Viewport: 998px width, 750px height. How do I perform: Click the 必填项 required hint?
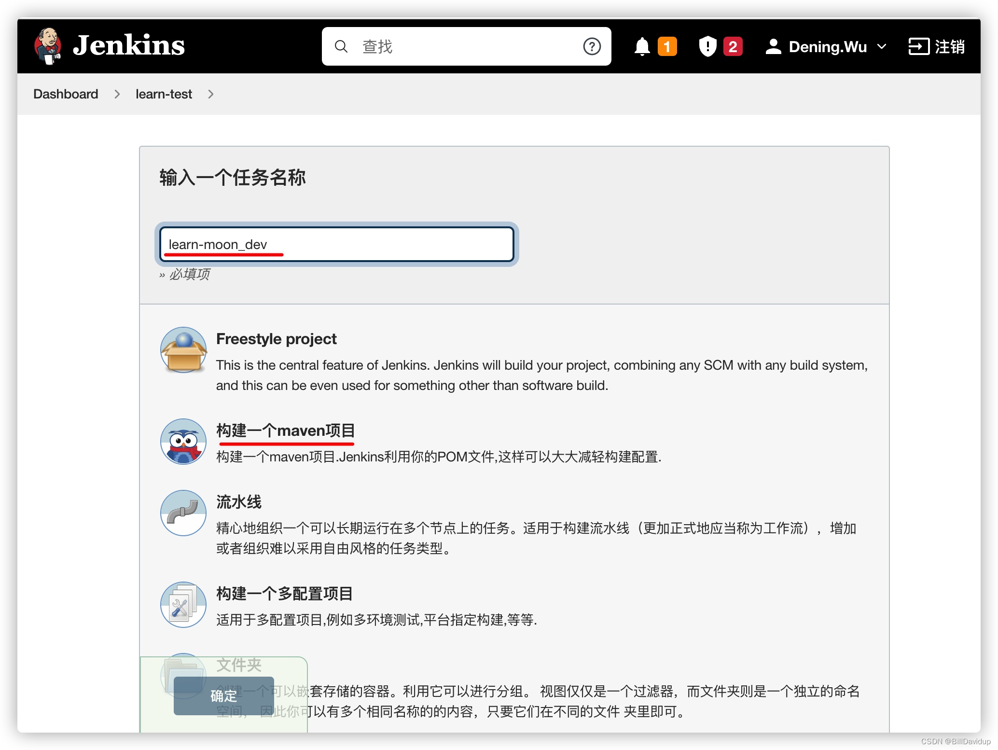(x=184, y=274)
